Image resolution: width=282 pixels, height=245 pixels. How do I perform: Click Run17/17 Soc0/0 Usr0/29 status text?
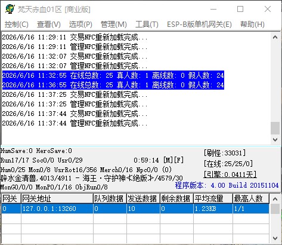(41, 160)
